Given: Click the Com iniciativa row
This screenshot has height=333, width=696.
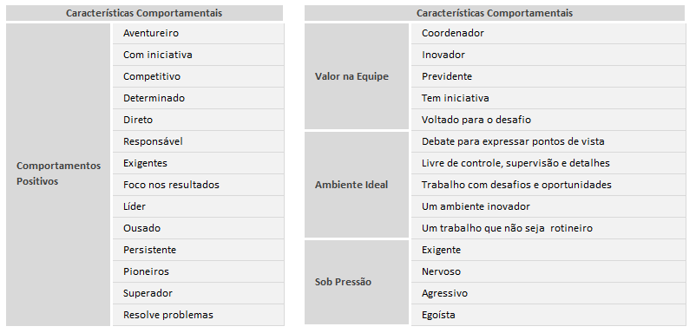Looking at the screenshot, I should [198, 55].
